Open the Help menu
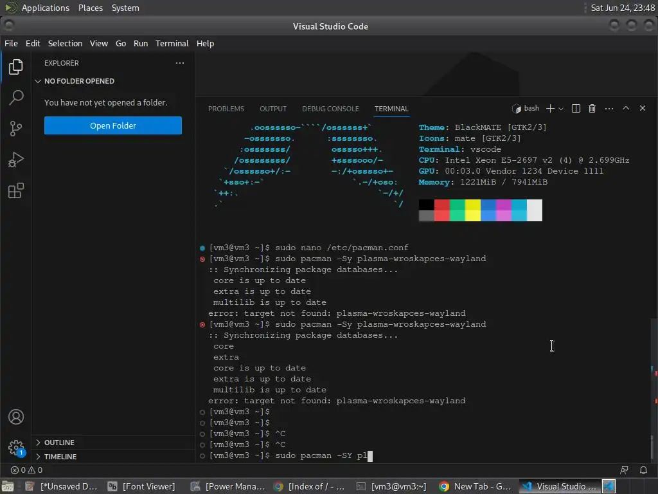The width and height of the screenshot is (658, 494). [205, 43]
